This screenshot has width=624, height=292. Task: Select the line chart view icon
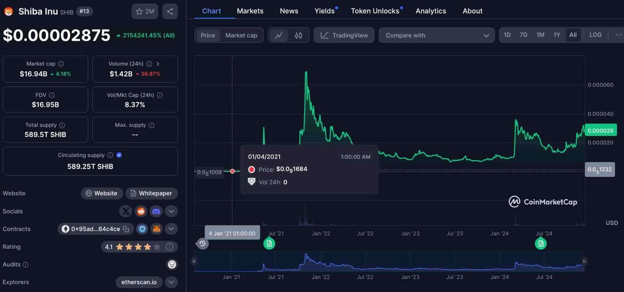(279, 35)
